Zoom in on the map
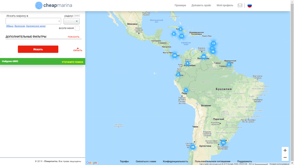Image resolution: width=294 pixels, height=165 pixels. [x=285, y=150]
